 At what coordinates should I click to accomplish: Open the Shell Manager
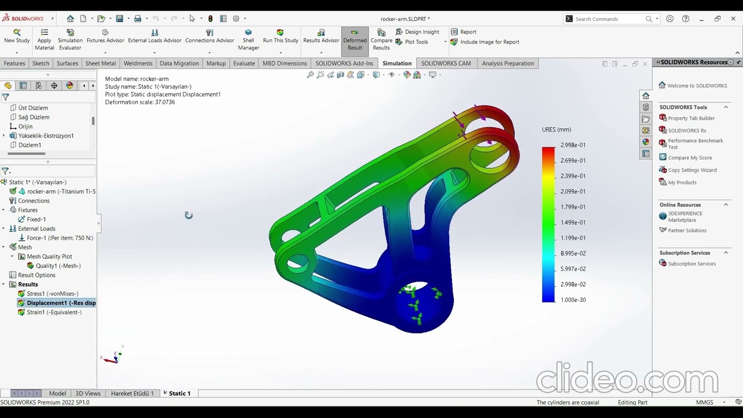point(248,39)
